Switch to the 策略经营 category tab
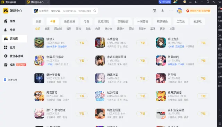Image resolution: width=222 pixels, height=127 pixels. [123, 22]
